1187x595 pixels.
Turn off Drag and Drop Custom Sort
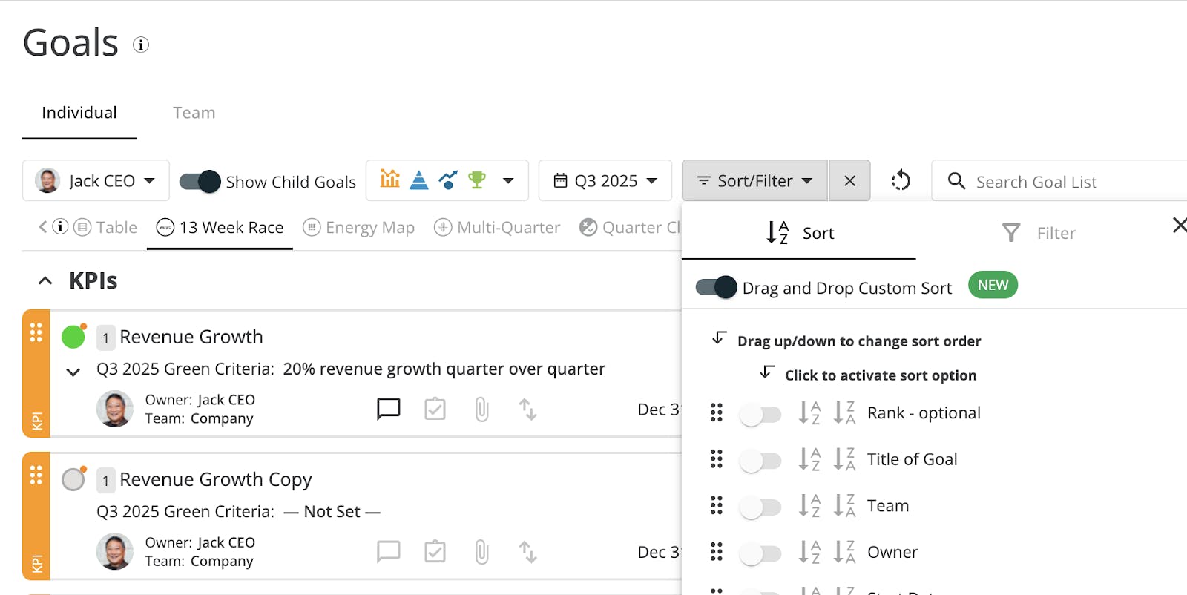717,287
